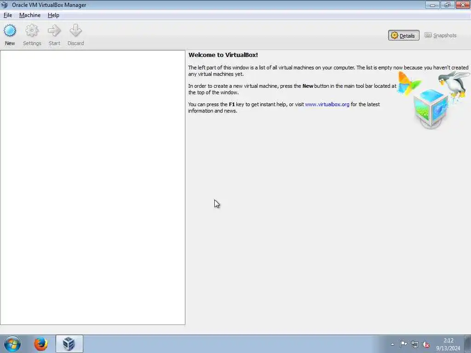
Task: Click the network status tray icon
Action: (x=415, y=345)
